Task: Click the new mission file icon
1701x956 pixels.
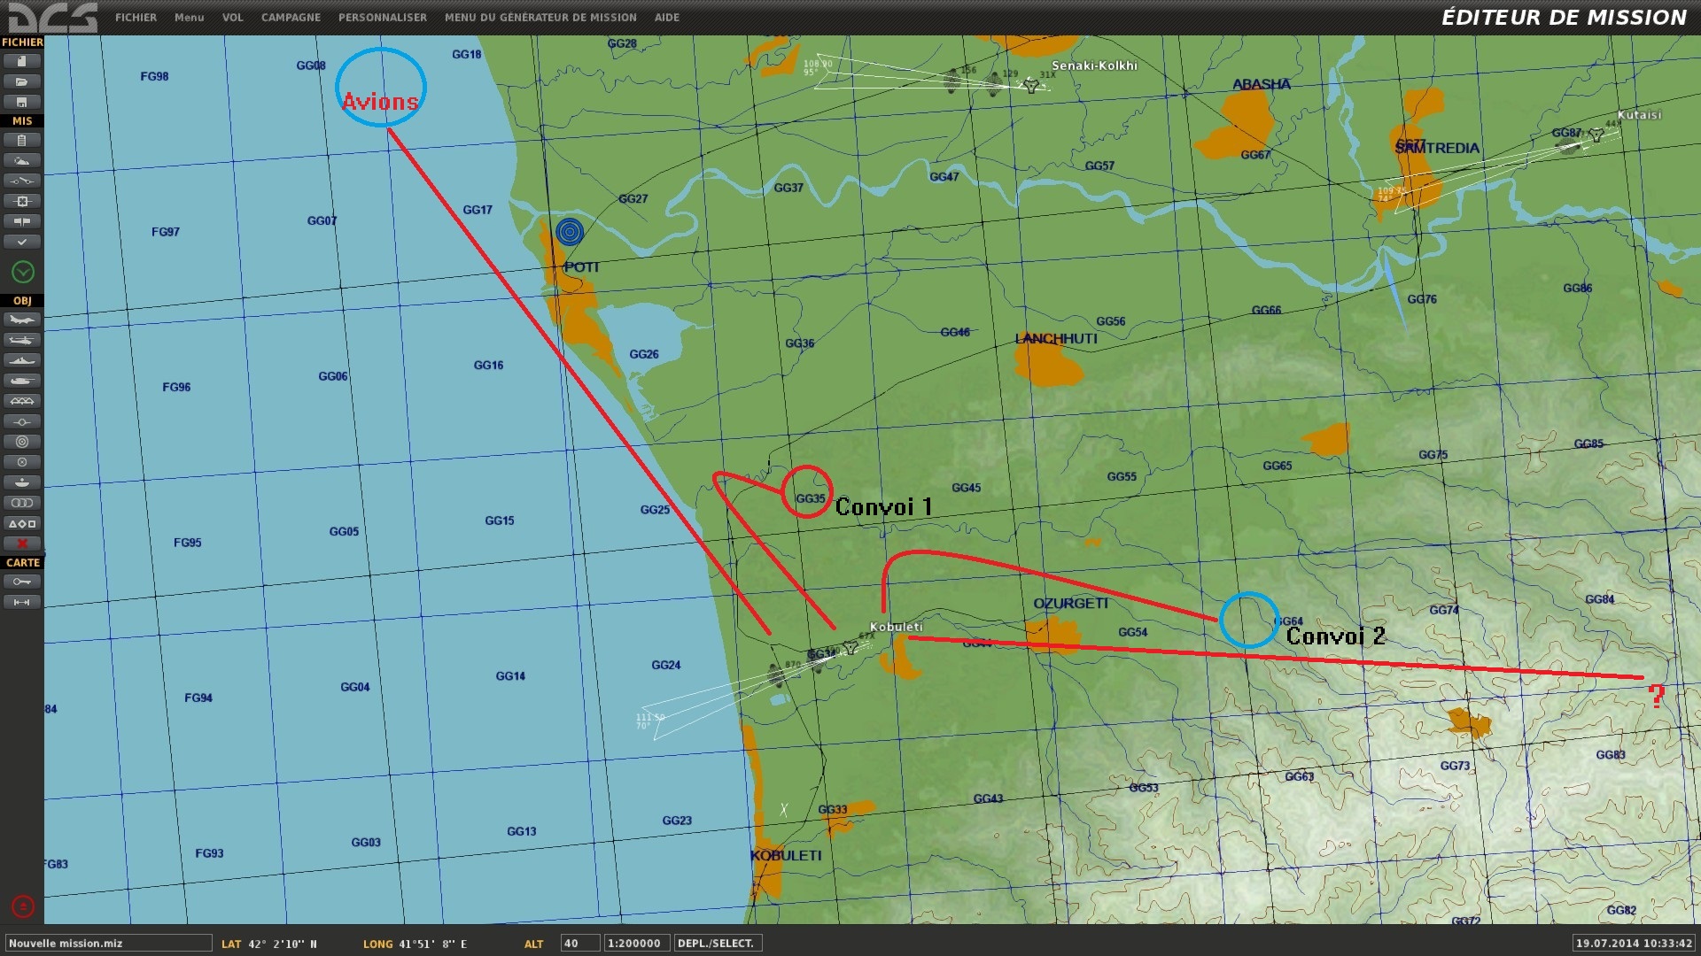Action: [22, 61]
